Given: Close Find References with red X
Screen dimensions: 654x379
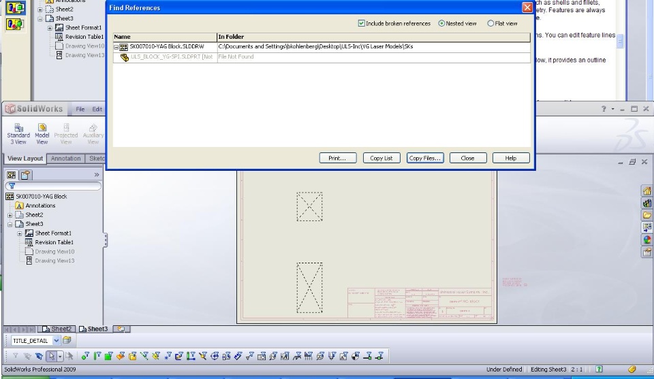Looking at the screenshot, I should point(527,7).
